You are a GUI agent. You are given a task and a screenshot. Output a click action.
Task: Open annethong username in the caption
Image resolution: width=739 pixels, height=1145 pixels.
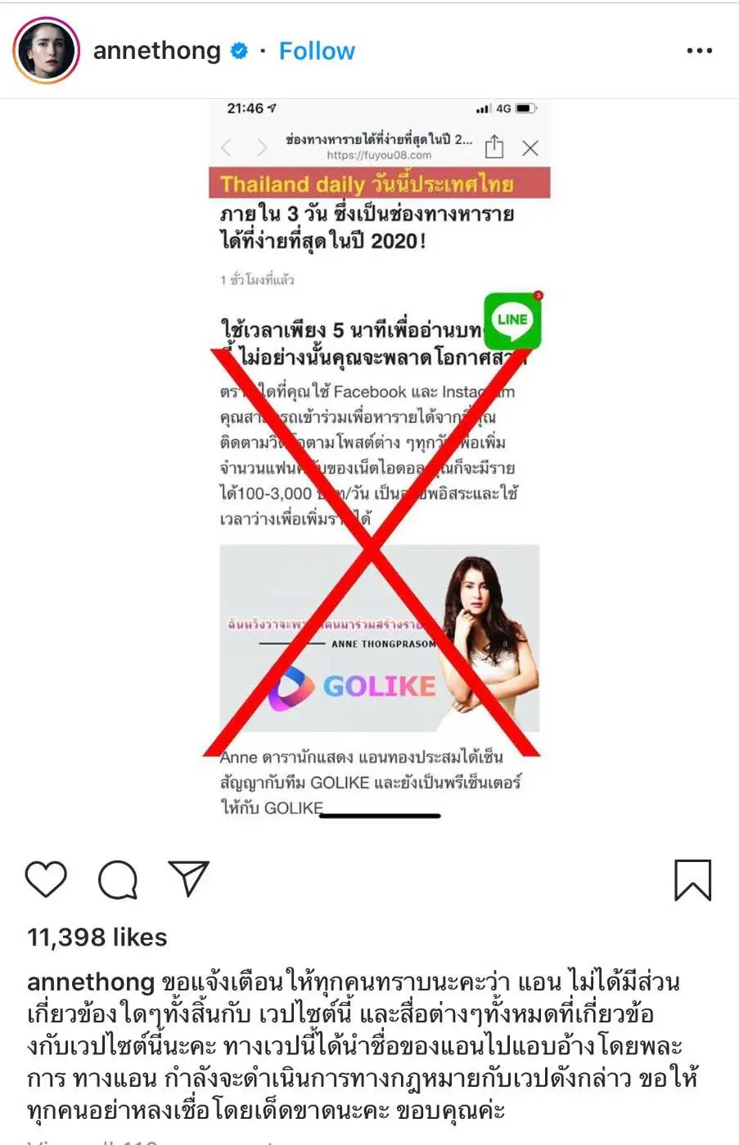pos(91,981)
